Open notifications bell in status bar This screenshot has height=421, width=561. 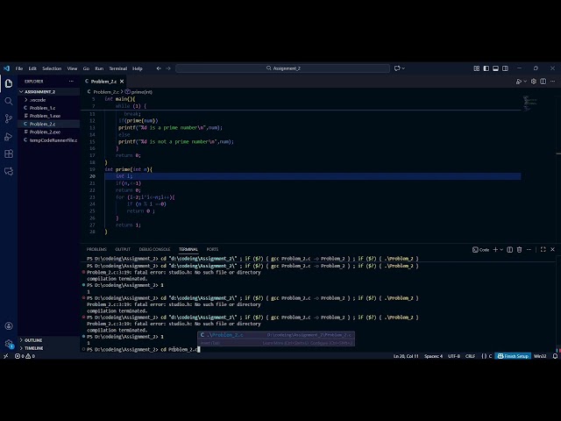555,356
